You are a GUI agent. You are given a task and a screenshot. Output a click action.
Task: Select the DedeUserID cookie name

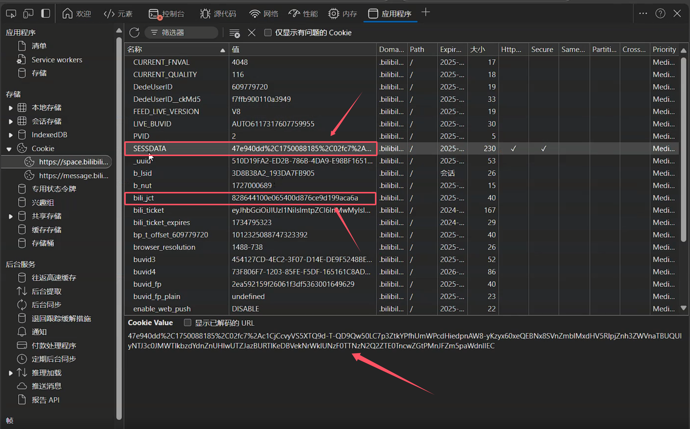[x=153, y=87]
